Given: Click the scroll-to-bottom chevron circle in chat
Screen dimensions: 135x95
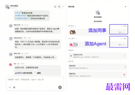Looking at the screenshot, I should (x=35, y=72).
